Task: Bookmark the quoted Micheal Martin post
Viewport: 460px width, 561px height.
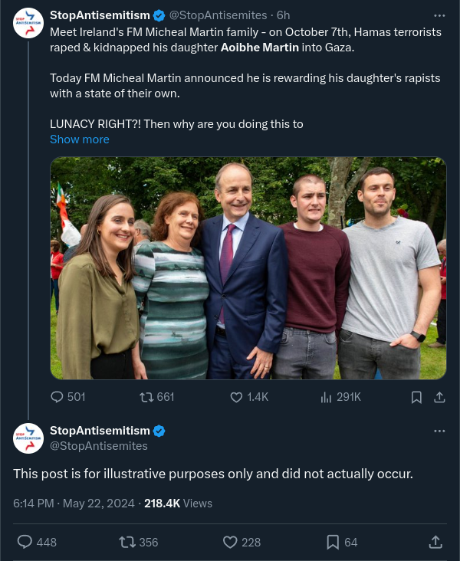Action: click(416, 397)
